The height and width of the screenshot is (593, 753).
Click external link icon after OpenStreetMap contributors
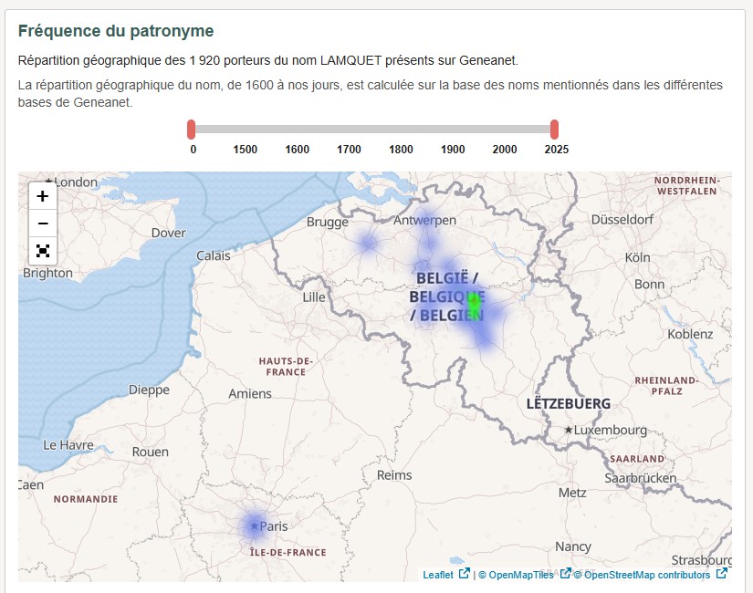tap(722, 574)
